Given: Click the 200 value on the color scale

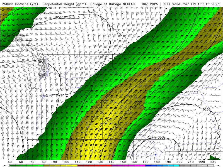Looking at the screenshot, I should [x=180, y=162].
